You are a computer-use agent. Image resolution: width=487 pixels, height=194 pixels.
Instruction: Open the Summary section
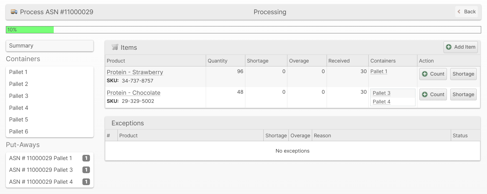coord(50,46)
